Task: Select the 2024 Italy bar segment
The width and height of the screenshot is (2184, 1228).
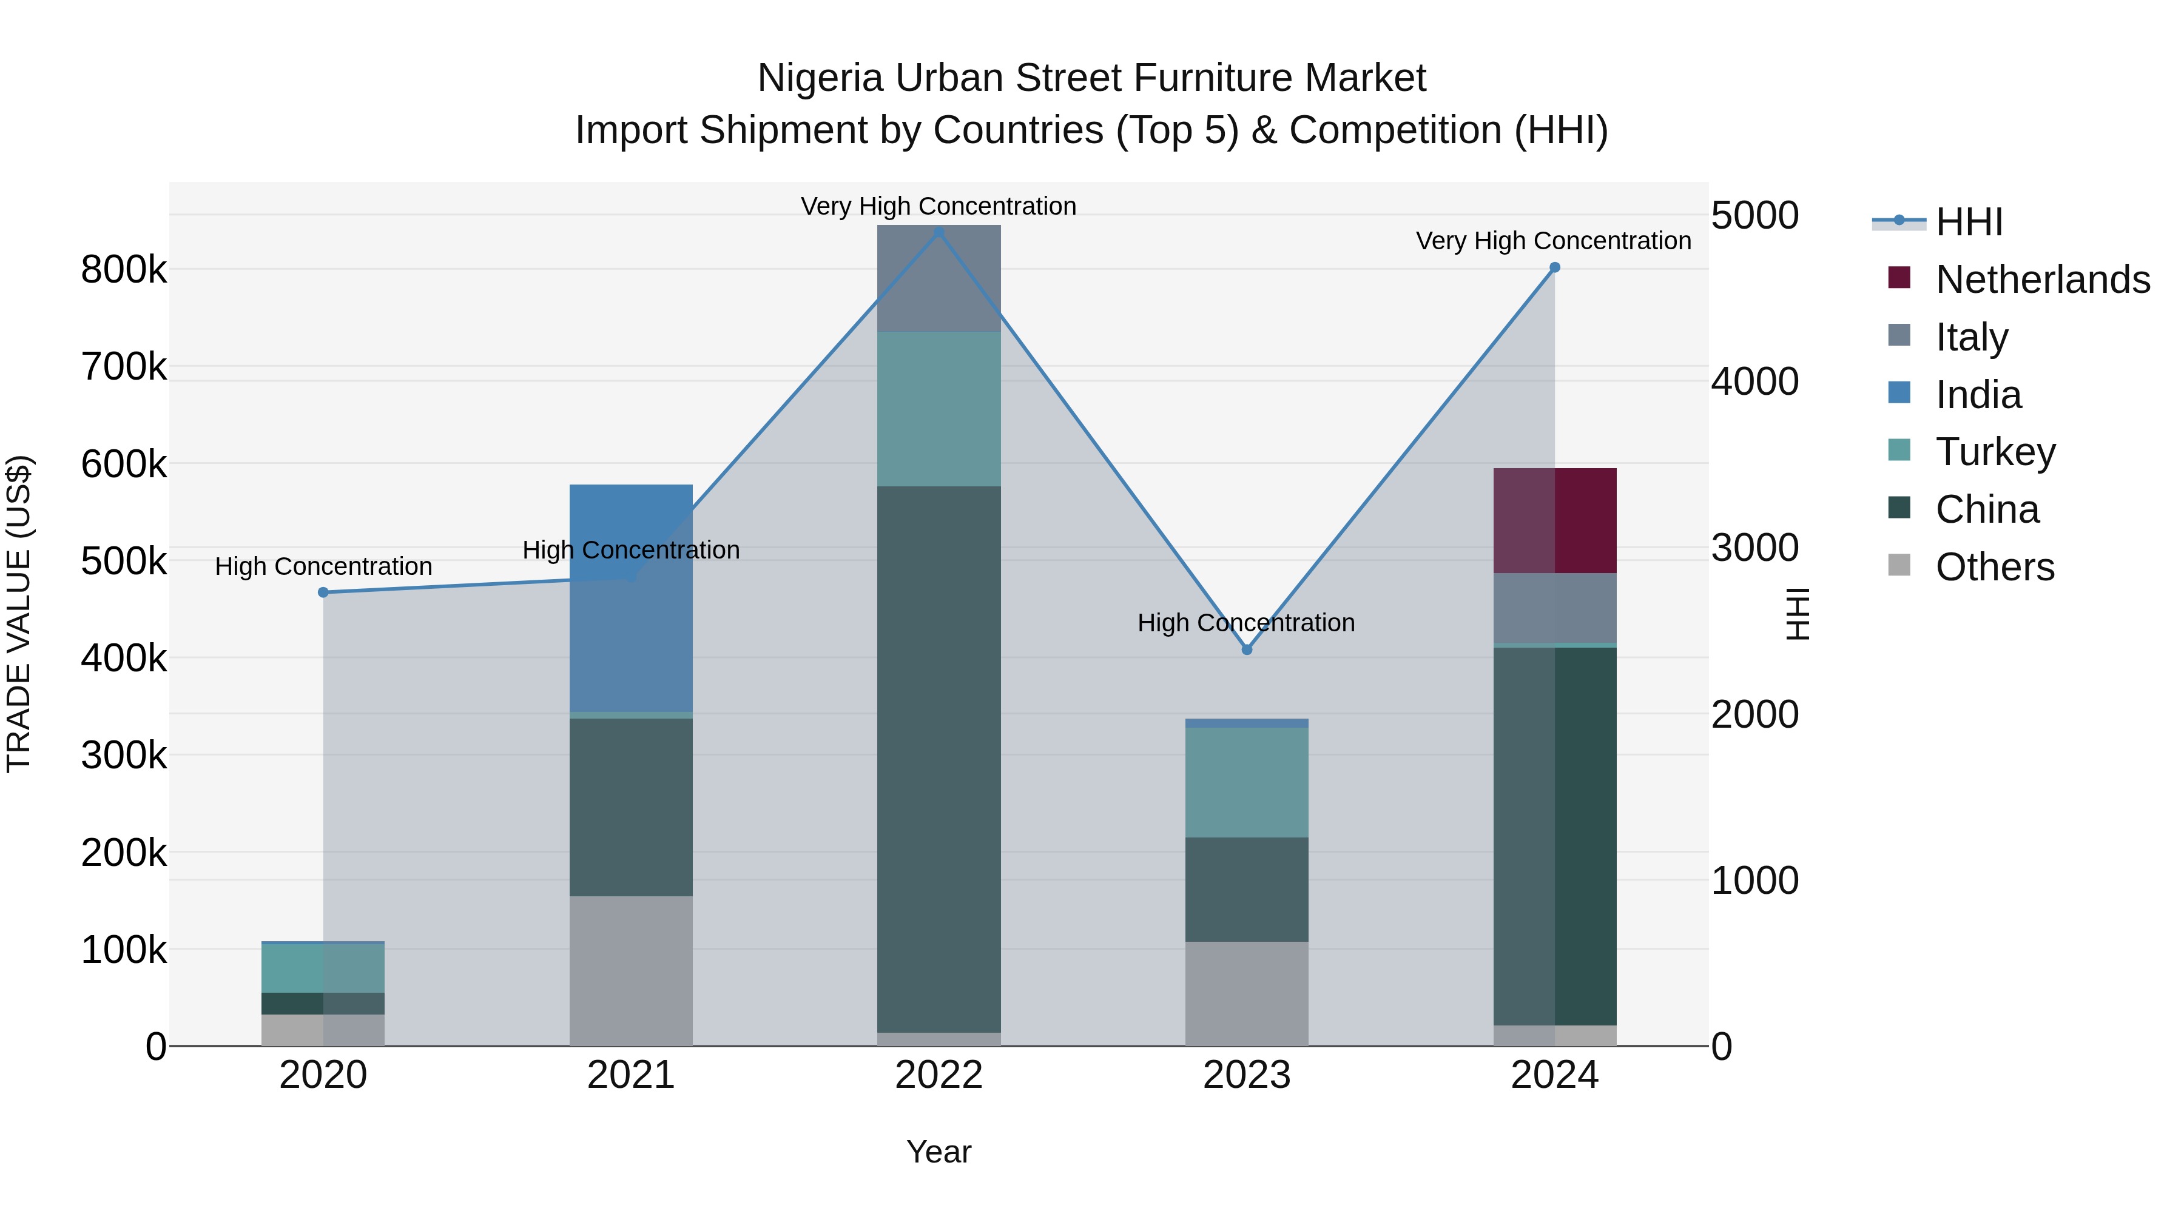Action: coord(1554,608)
